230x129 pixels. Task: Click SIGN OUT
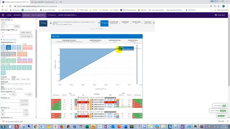pos(220,15)
